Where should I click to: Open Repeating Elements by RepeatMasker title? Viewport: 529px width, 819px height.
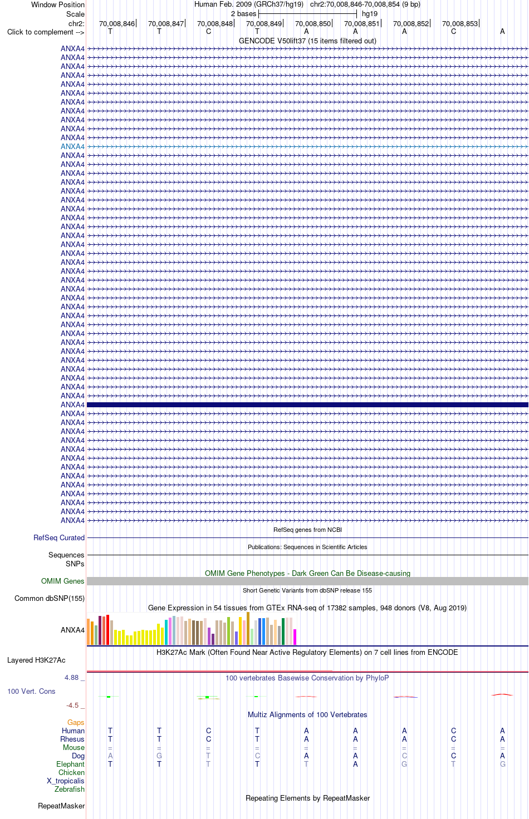click(307, 798)
